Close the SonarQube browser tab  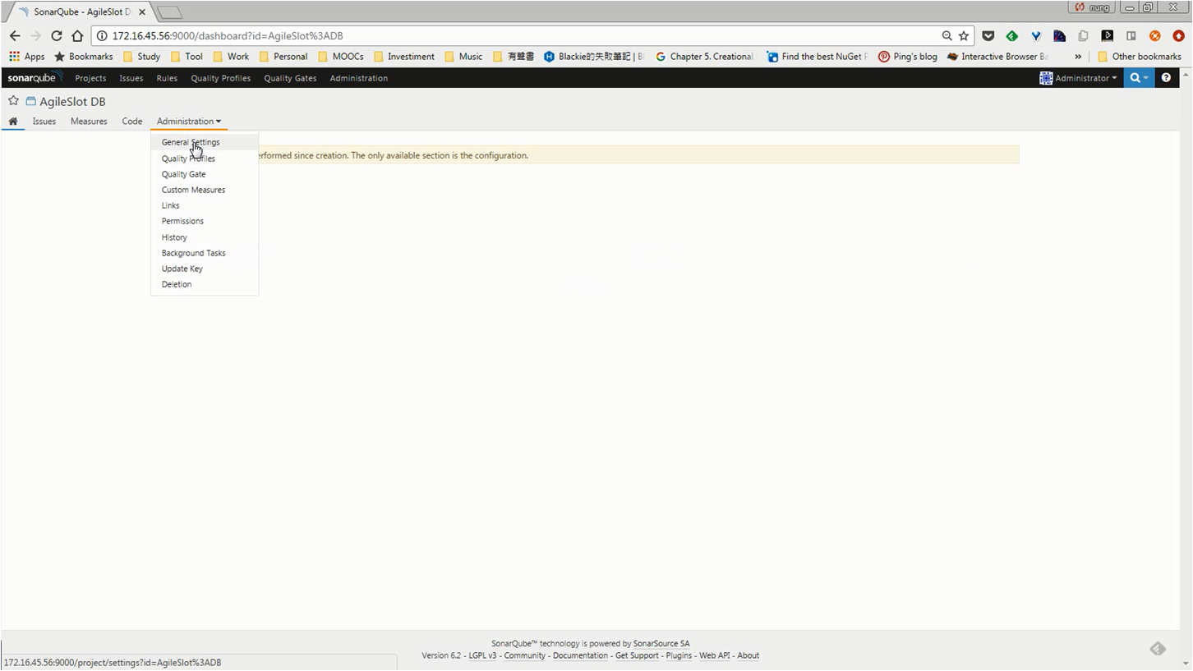pyautogui.click(x=142, y=12)
